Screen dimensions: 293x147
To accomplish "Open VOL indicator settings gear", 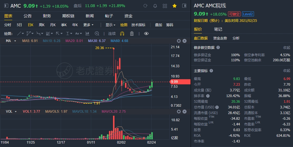I will (179, 112).
